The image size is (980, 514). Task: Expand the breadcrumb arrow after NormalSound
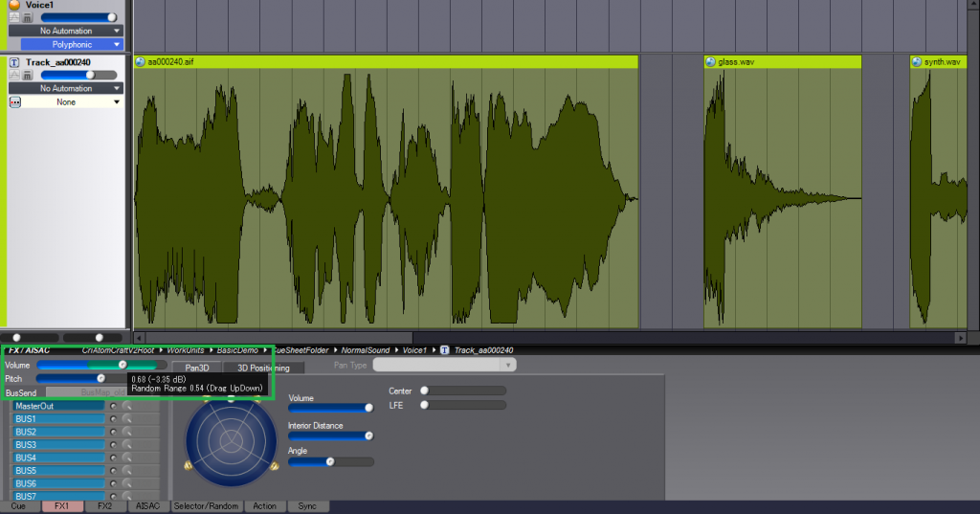[396, 350]
